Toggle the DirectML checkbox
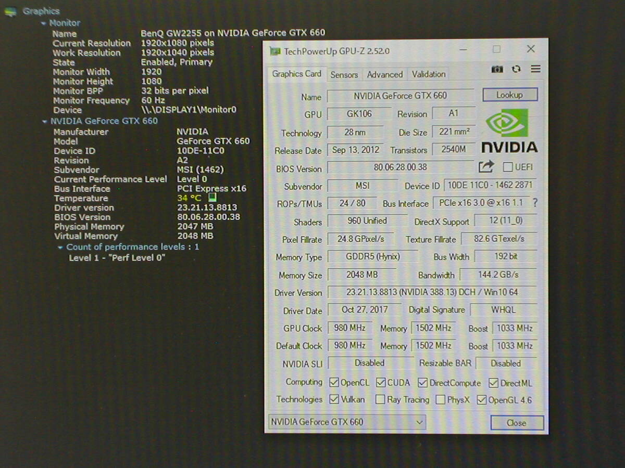This screenshot has height=468, width=625. click(494, 383)
